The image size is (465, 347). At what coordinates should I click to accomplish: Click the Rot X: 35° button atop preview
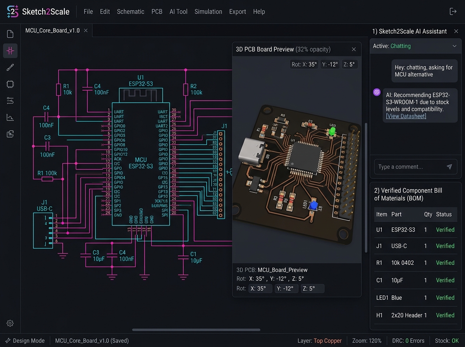tap(304, 64)
